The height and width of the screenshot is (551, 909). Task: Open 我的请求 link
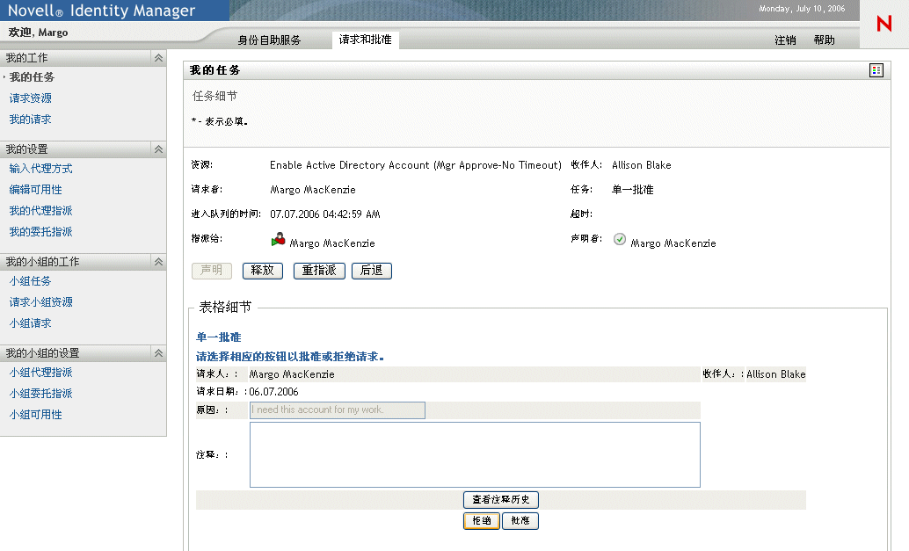[x=30, y=119]
